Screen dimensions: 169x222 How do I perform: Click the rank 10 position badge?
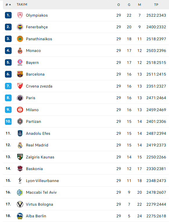[8, 121]
